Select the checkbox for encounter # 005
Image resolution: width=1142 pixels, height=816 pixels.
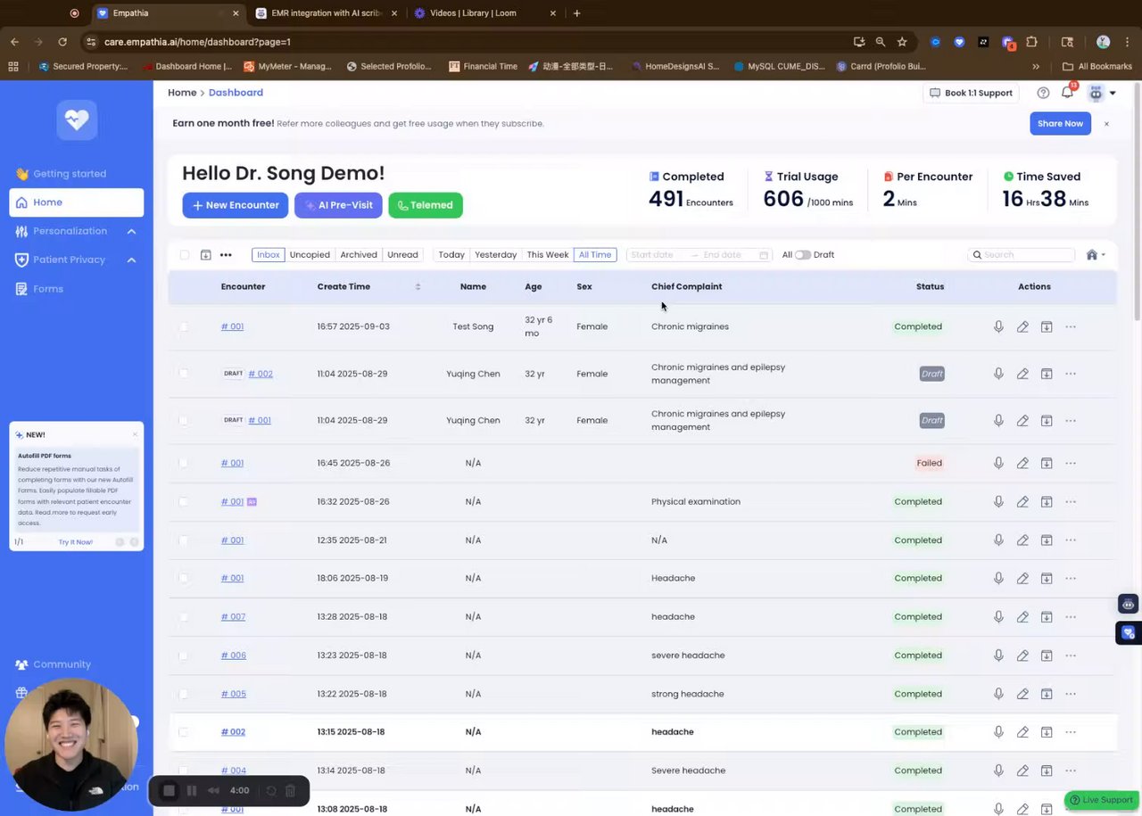(184, 694)
